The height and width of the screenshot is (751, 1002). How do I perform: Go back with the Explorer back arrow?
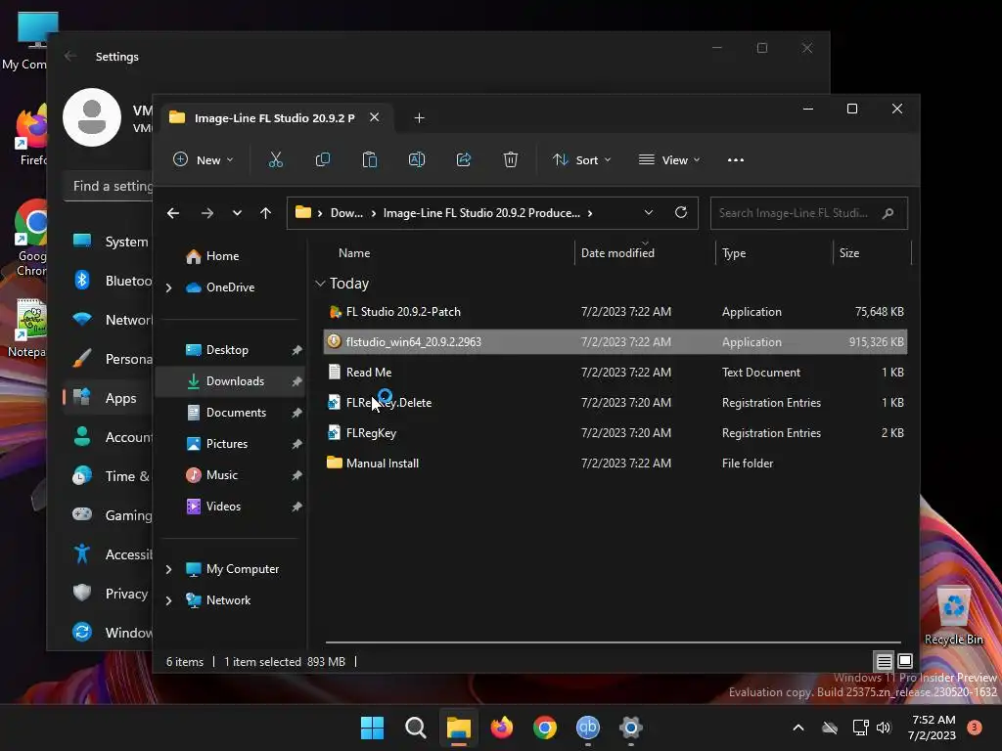point(173,213)
